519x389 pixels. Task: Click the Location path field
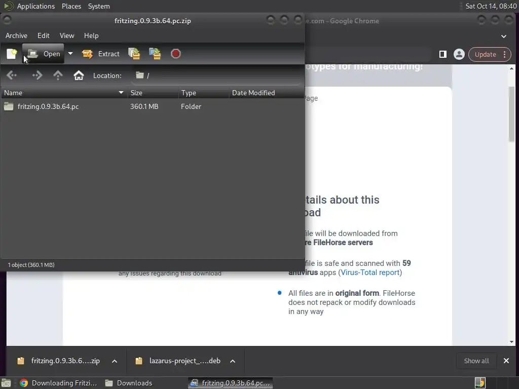[x=217, y=75]
